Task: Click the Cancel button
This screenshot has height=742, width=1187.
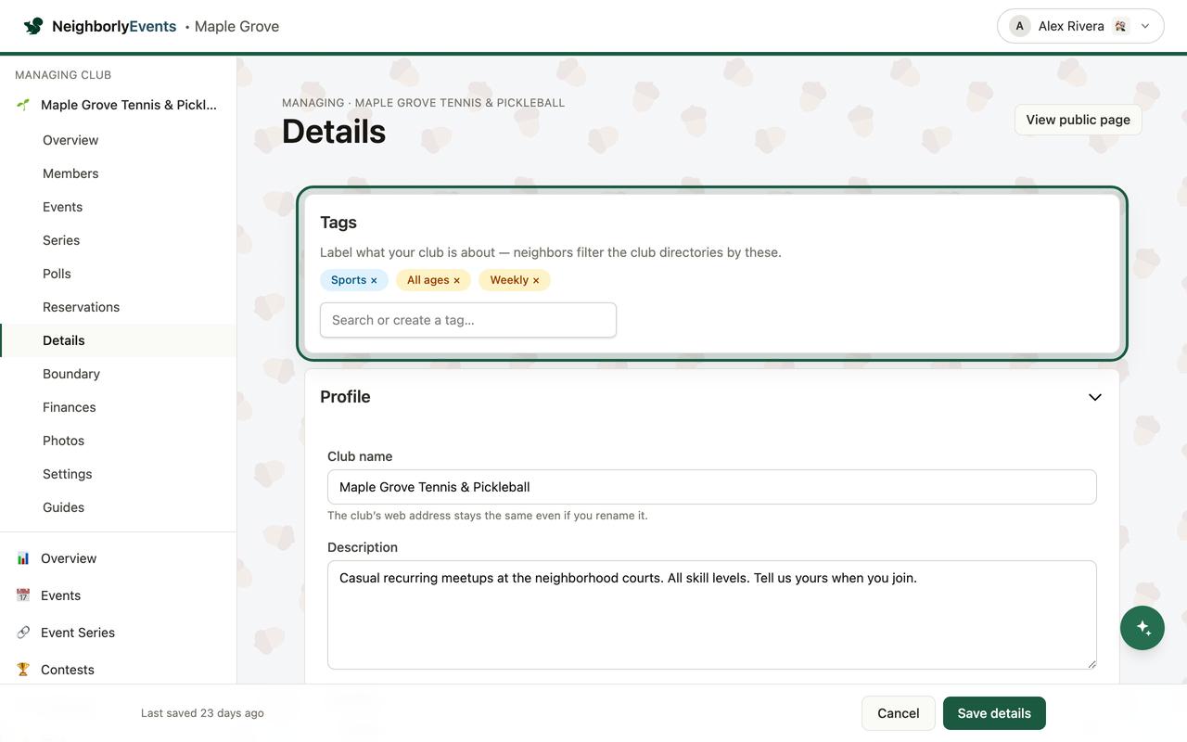Action: tap(898, 713)
